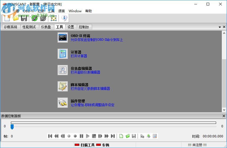This screenshot has height=148, width=227.
Task: Click the grid zoom view icon
Action: (155, 136)
